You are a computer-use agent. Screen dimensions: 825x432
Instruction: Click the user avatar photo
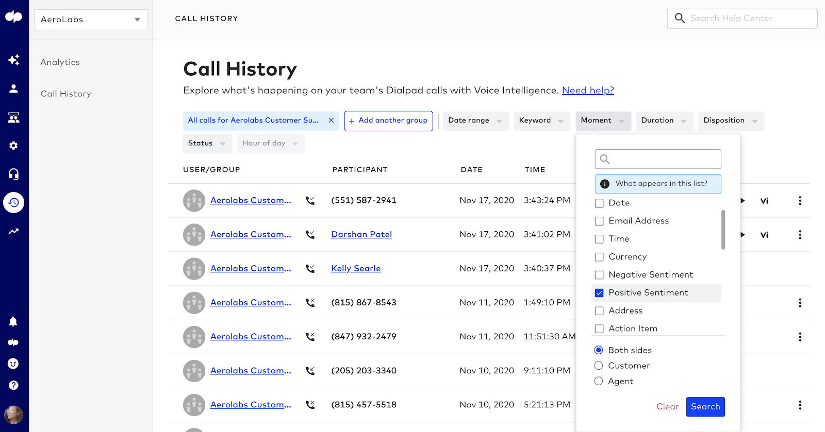point(13,414)
